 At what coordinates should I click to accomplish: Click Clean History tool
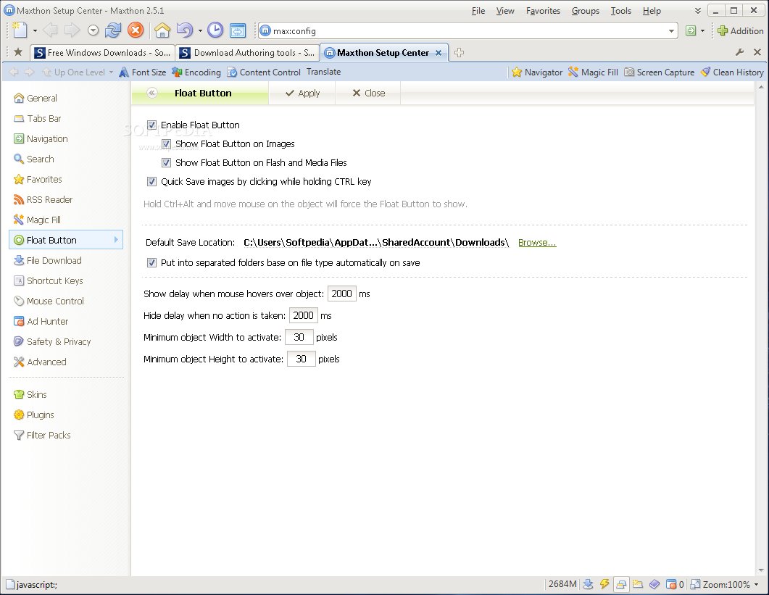coord(732,72)
